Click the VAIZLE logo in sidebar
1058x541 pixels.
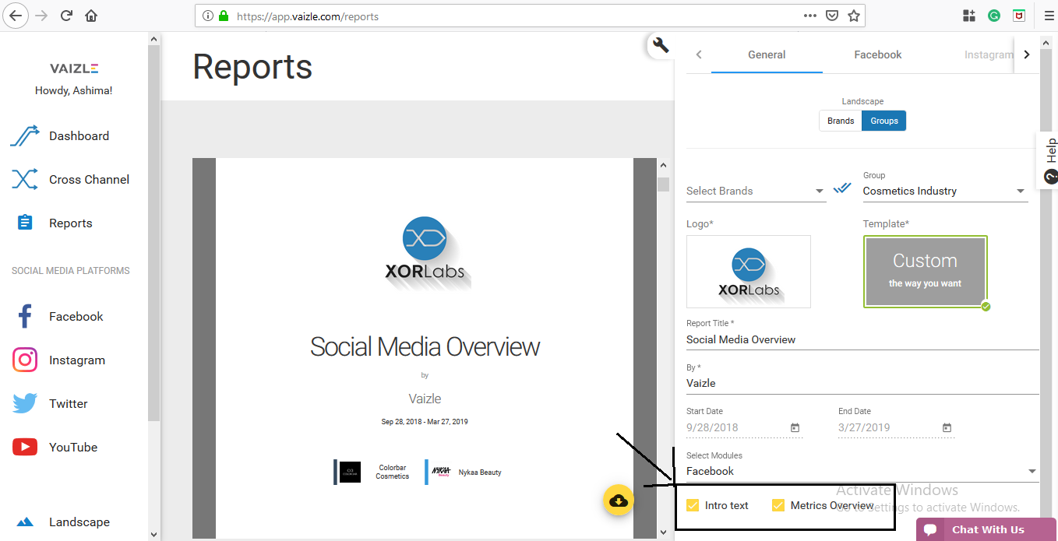[74, 69]
